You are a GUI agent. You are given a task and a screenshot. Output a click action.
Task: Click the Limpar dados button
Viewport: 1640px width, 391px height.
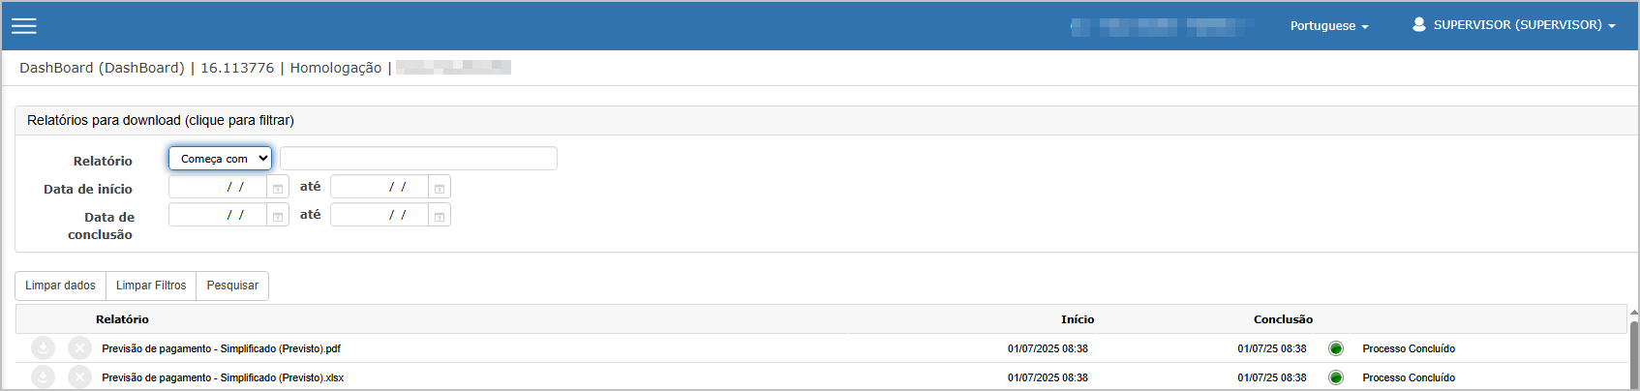click(60, 286)
